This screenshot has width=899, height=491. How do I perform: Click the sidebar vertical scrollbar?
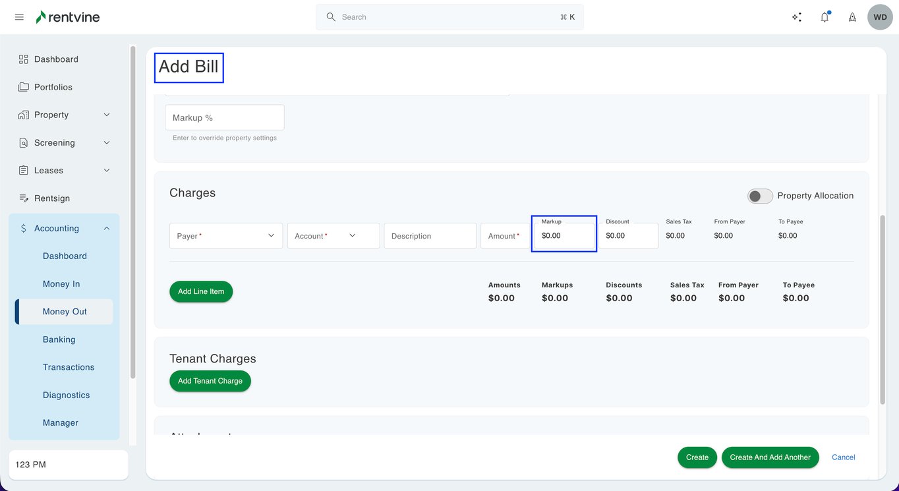pos(132,212)
